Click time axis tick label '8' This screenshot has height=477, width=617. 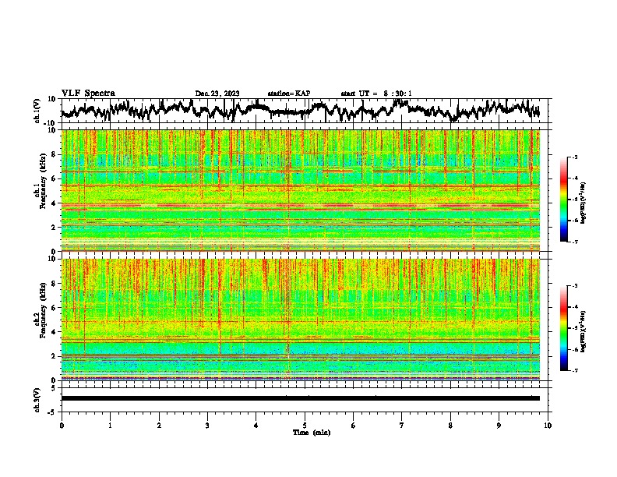(x=450, y=426)
